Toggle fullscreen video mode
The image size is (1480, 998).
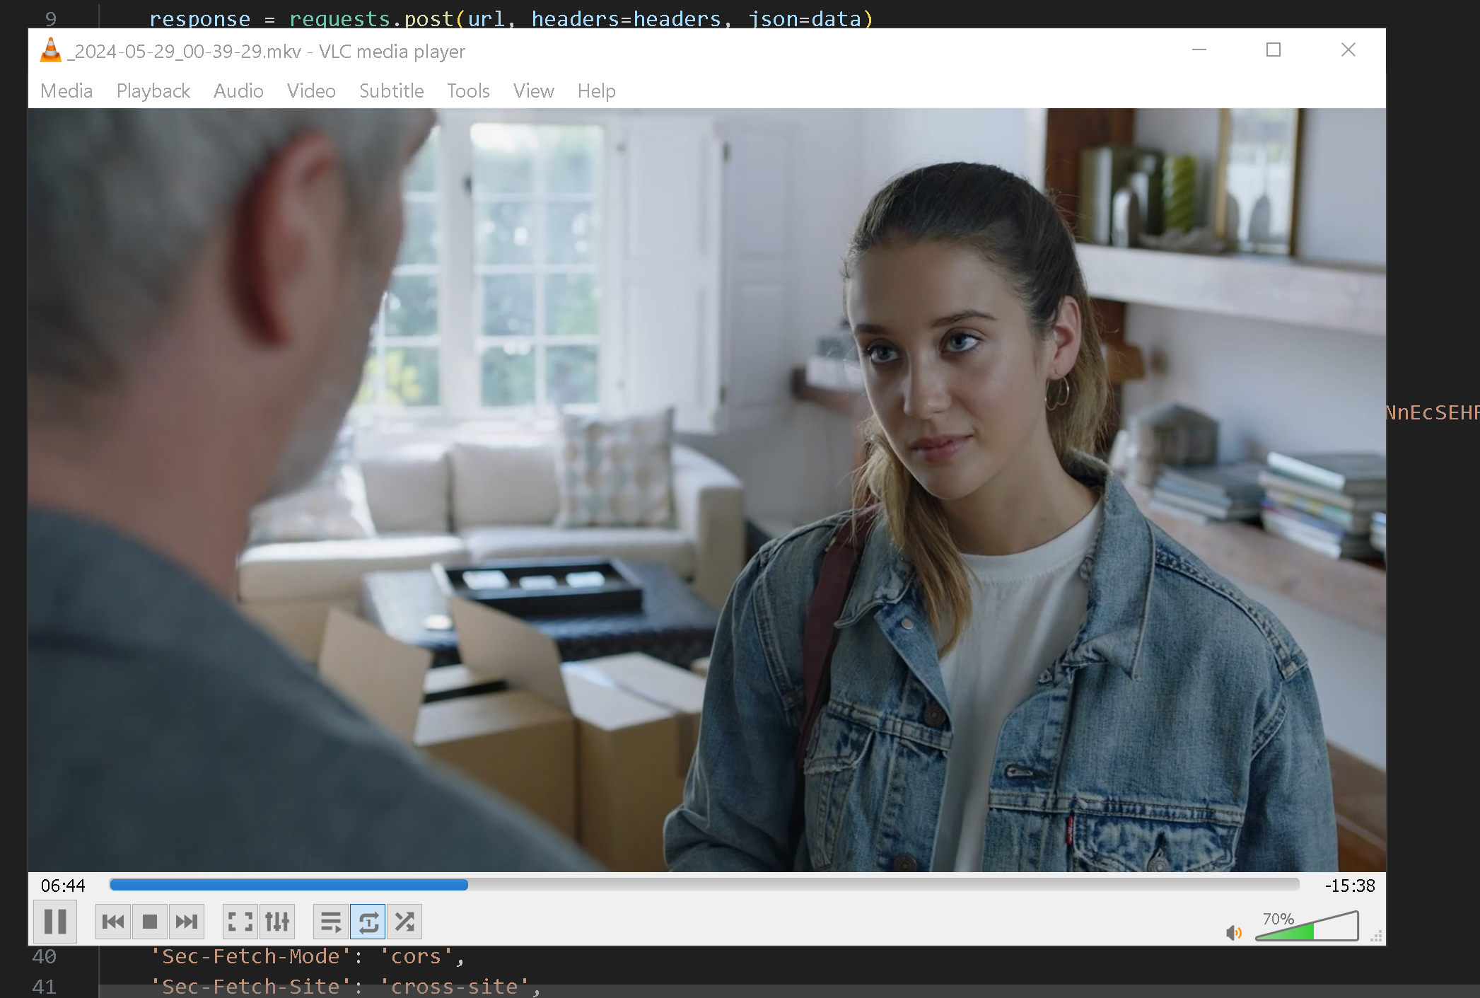240,922
